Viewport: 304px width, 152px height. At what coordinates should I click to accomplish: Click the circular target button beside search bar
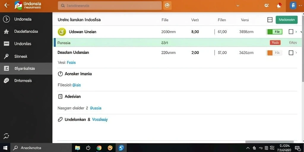coord(167,5)
